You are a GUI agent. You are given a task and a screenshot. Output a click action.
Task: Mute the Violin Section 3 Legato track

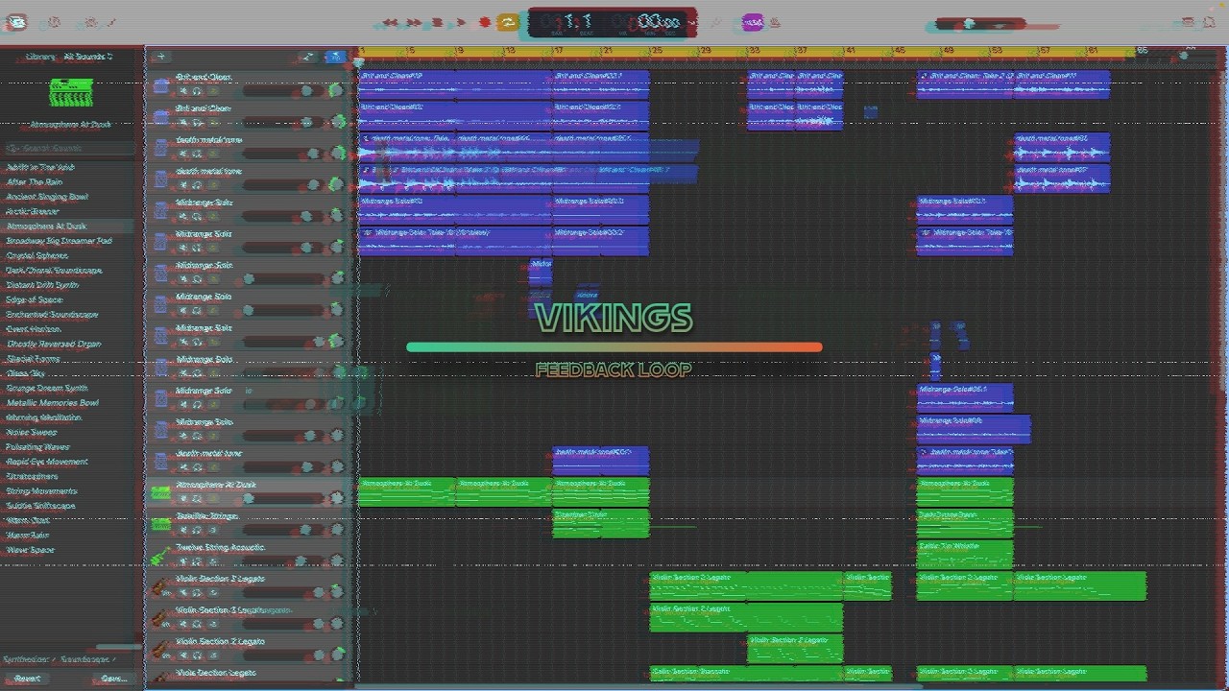(183, 624)
